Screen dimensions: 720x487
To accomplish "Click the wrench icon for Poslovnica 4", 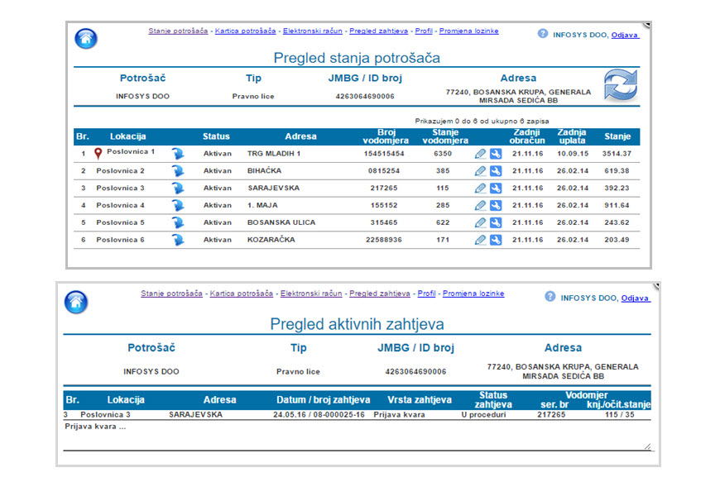I will pyautogui.click(x=496, y=205).
